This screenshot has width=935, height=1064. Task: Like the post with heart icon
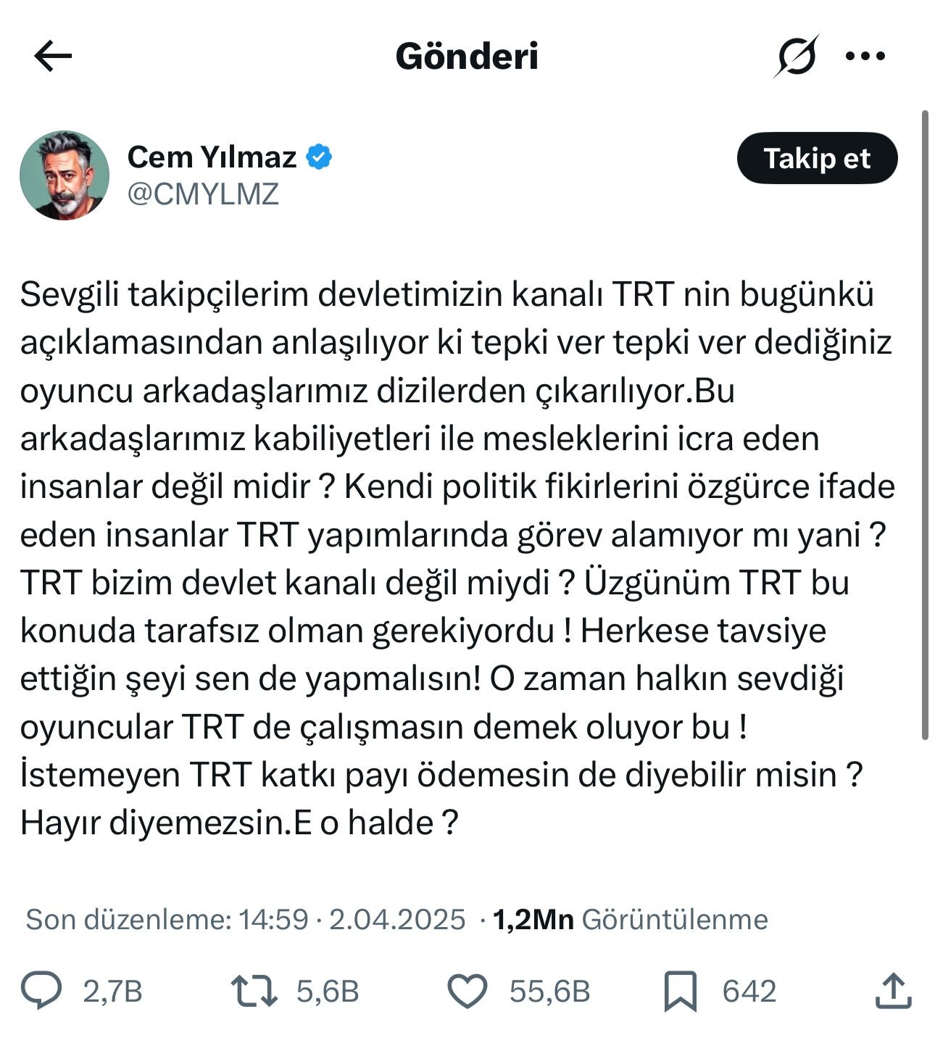467,991
